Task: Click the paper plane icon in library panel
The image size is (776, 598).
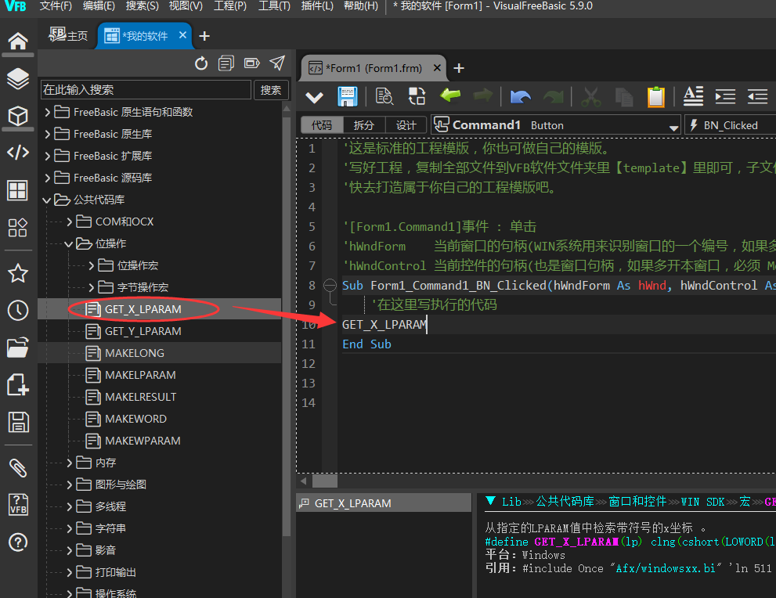Action: pyautogui.click(x=277, y=63)
